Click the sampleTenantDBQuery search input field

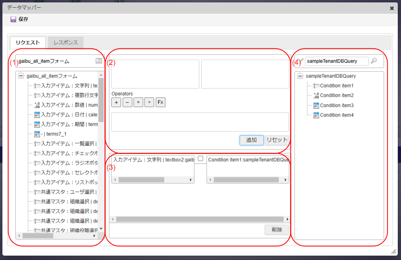(x=336, y=61)
